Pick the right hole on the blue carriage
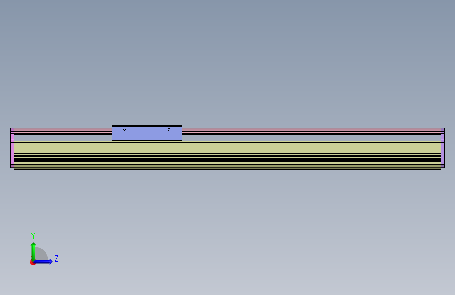455x295 pixels. (169, 129)
